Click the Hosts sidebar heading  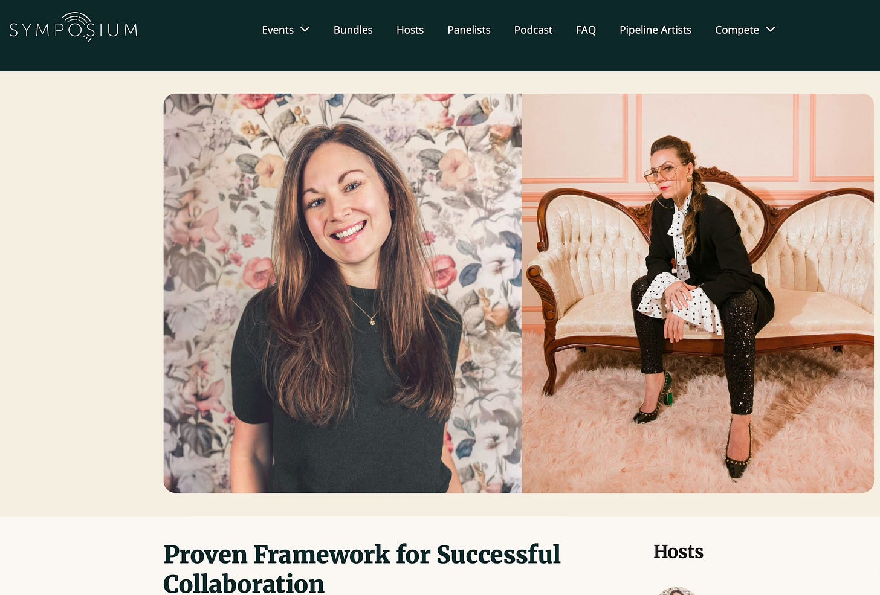[678, 552]
